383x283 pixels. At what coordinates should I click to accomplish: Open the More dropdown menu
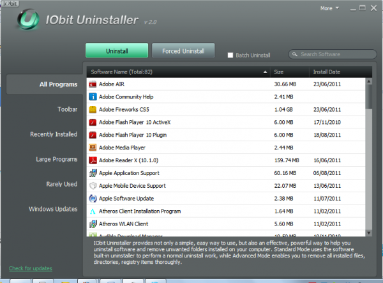329,8
